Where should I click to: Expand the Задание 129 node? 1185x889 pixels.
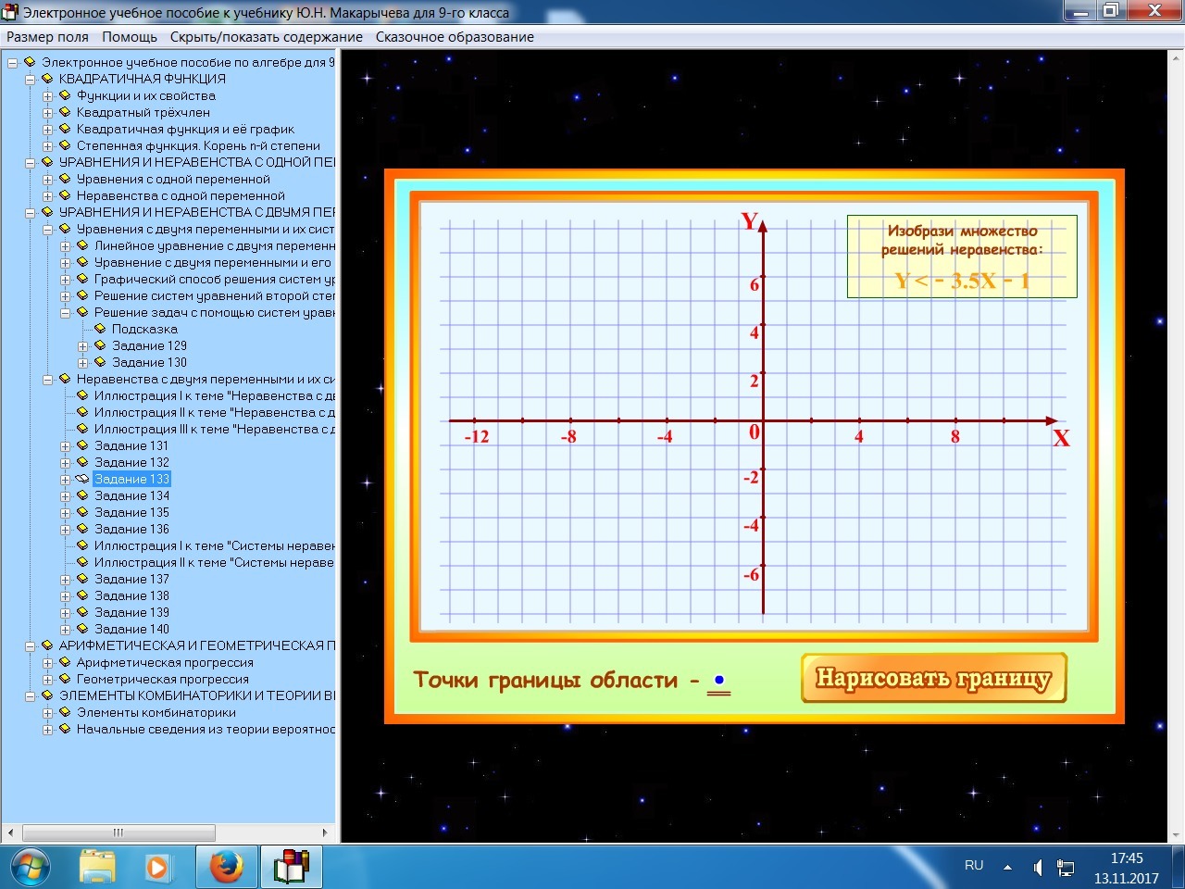(83, 346)
